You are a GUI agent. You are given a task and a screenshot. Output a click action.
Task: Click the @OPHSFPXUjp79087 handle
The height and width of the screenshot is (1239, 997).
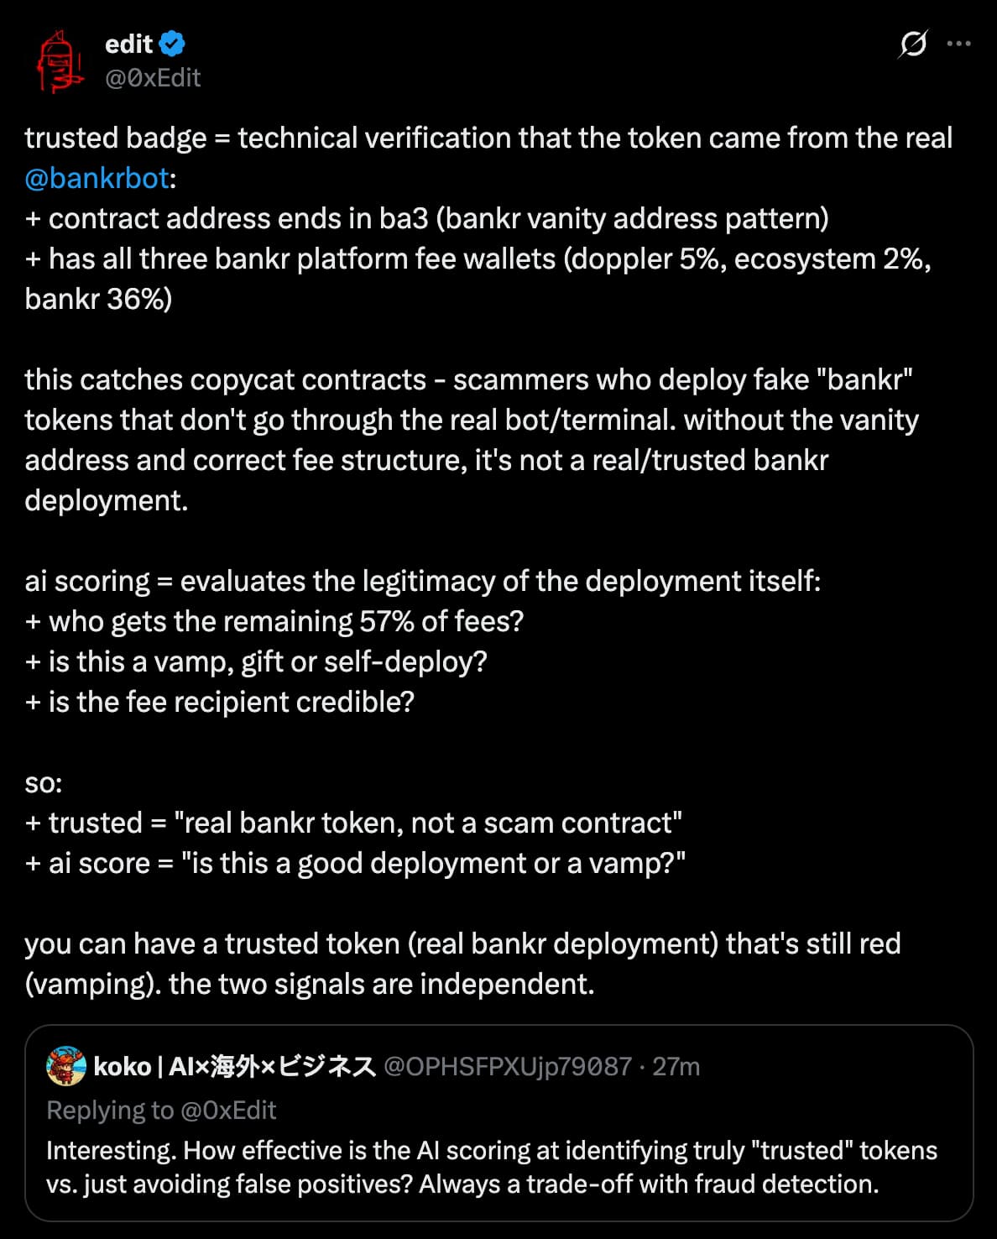click(x=505, y=1068)
